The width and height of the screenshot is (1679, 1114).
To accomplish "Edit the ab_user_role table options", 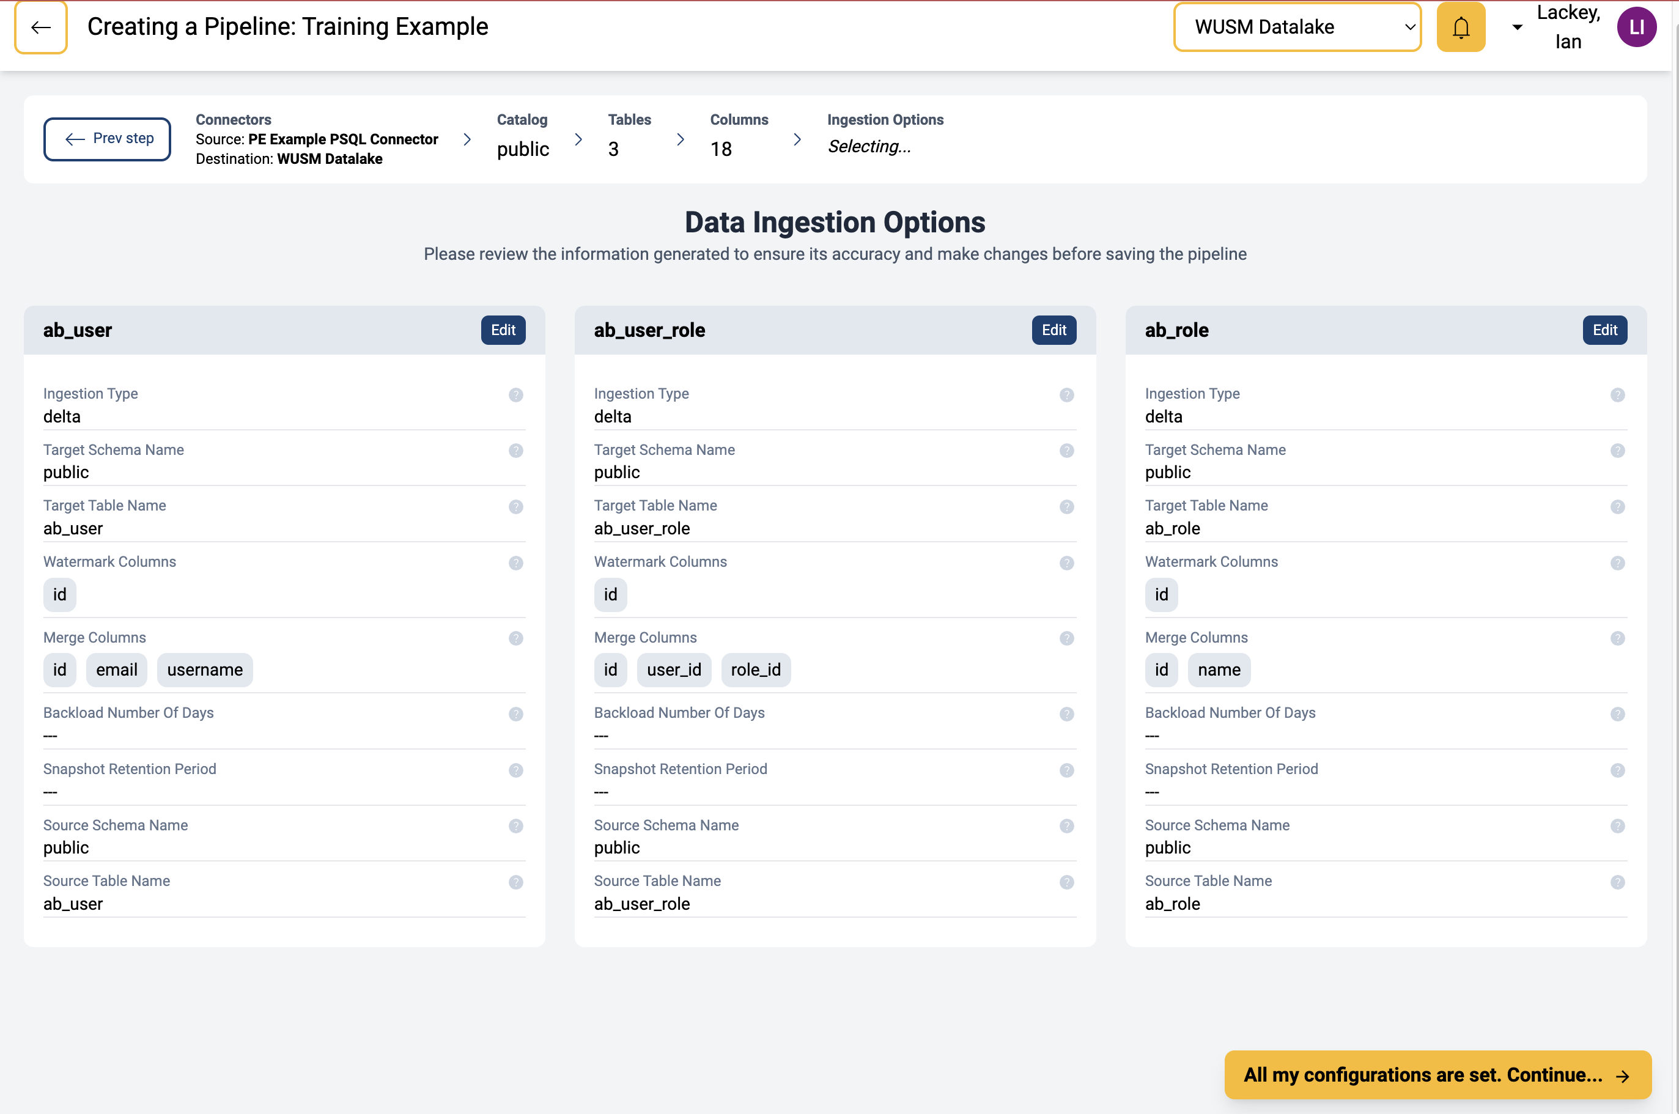I will 1054,330.
